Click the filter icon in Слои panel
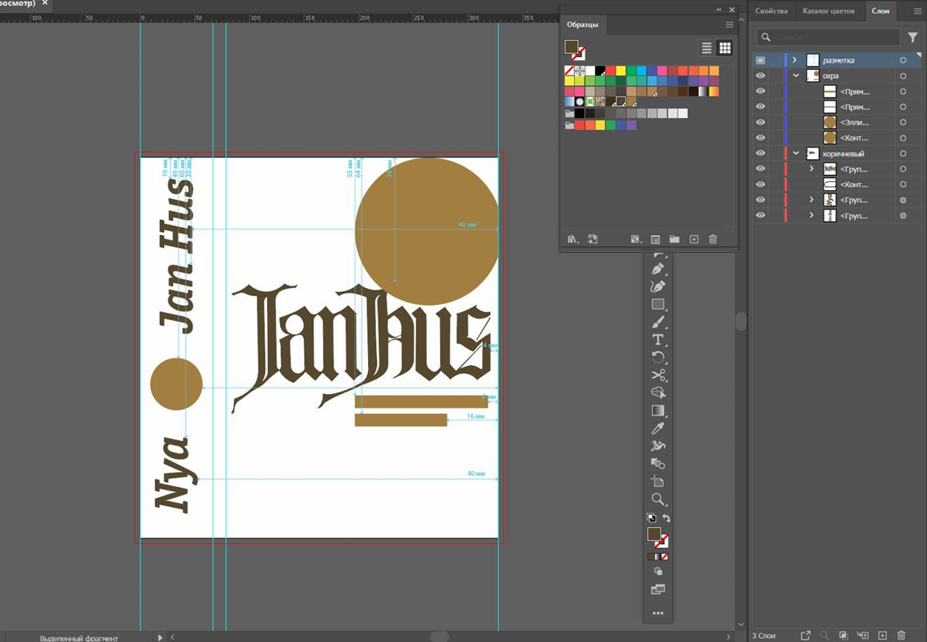Screen dimensions: 927x642 (913, 37)
